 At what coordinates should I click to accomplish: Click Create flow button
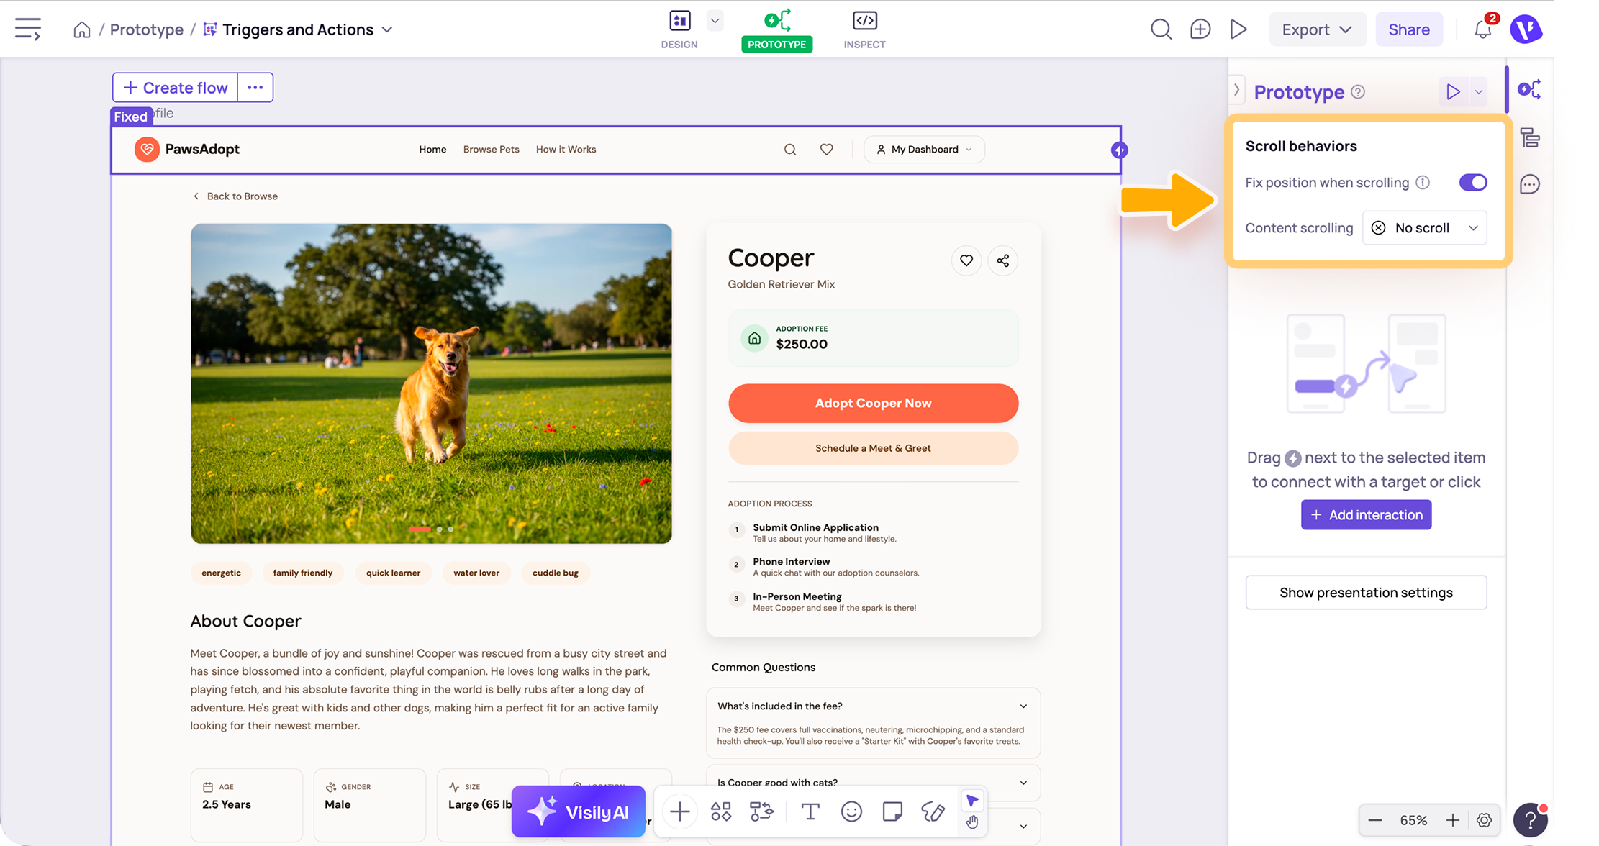[175, 88]
